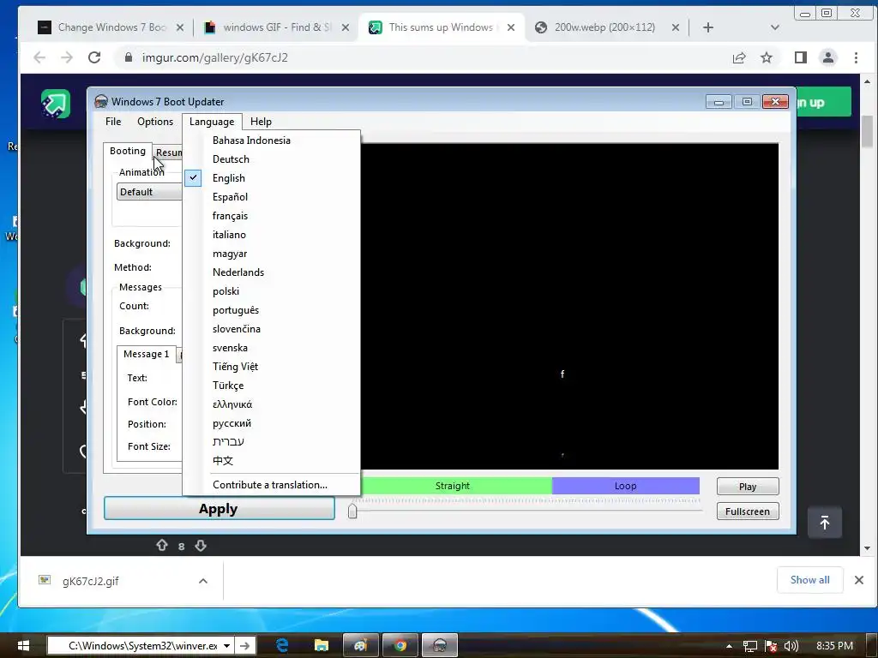
Task: Click the imgur downvote arrow
Action: point(201,545)
